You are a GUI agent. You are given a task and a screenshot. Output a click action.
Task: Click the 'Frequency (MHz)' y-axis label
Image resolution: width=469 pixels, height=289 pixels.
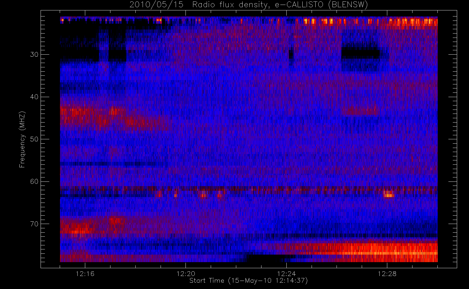(22, 139)
